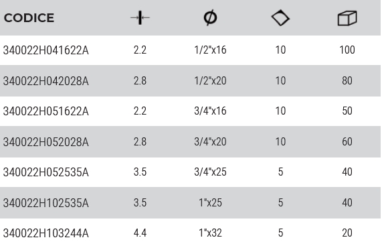This screenshot has height=252, width=382.
Task: Select product code 340022H042028A
Action: (x=45, y=80)
